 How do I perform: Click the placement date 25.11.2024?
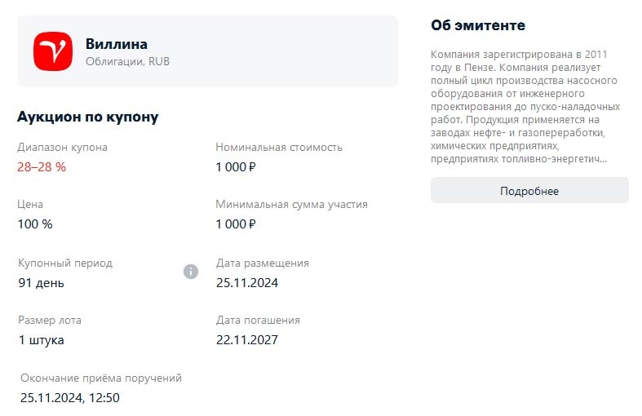247,283
